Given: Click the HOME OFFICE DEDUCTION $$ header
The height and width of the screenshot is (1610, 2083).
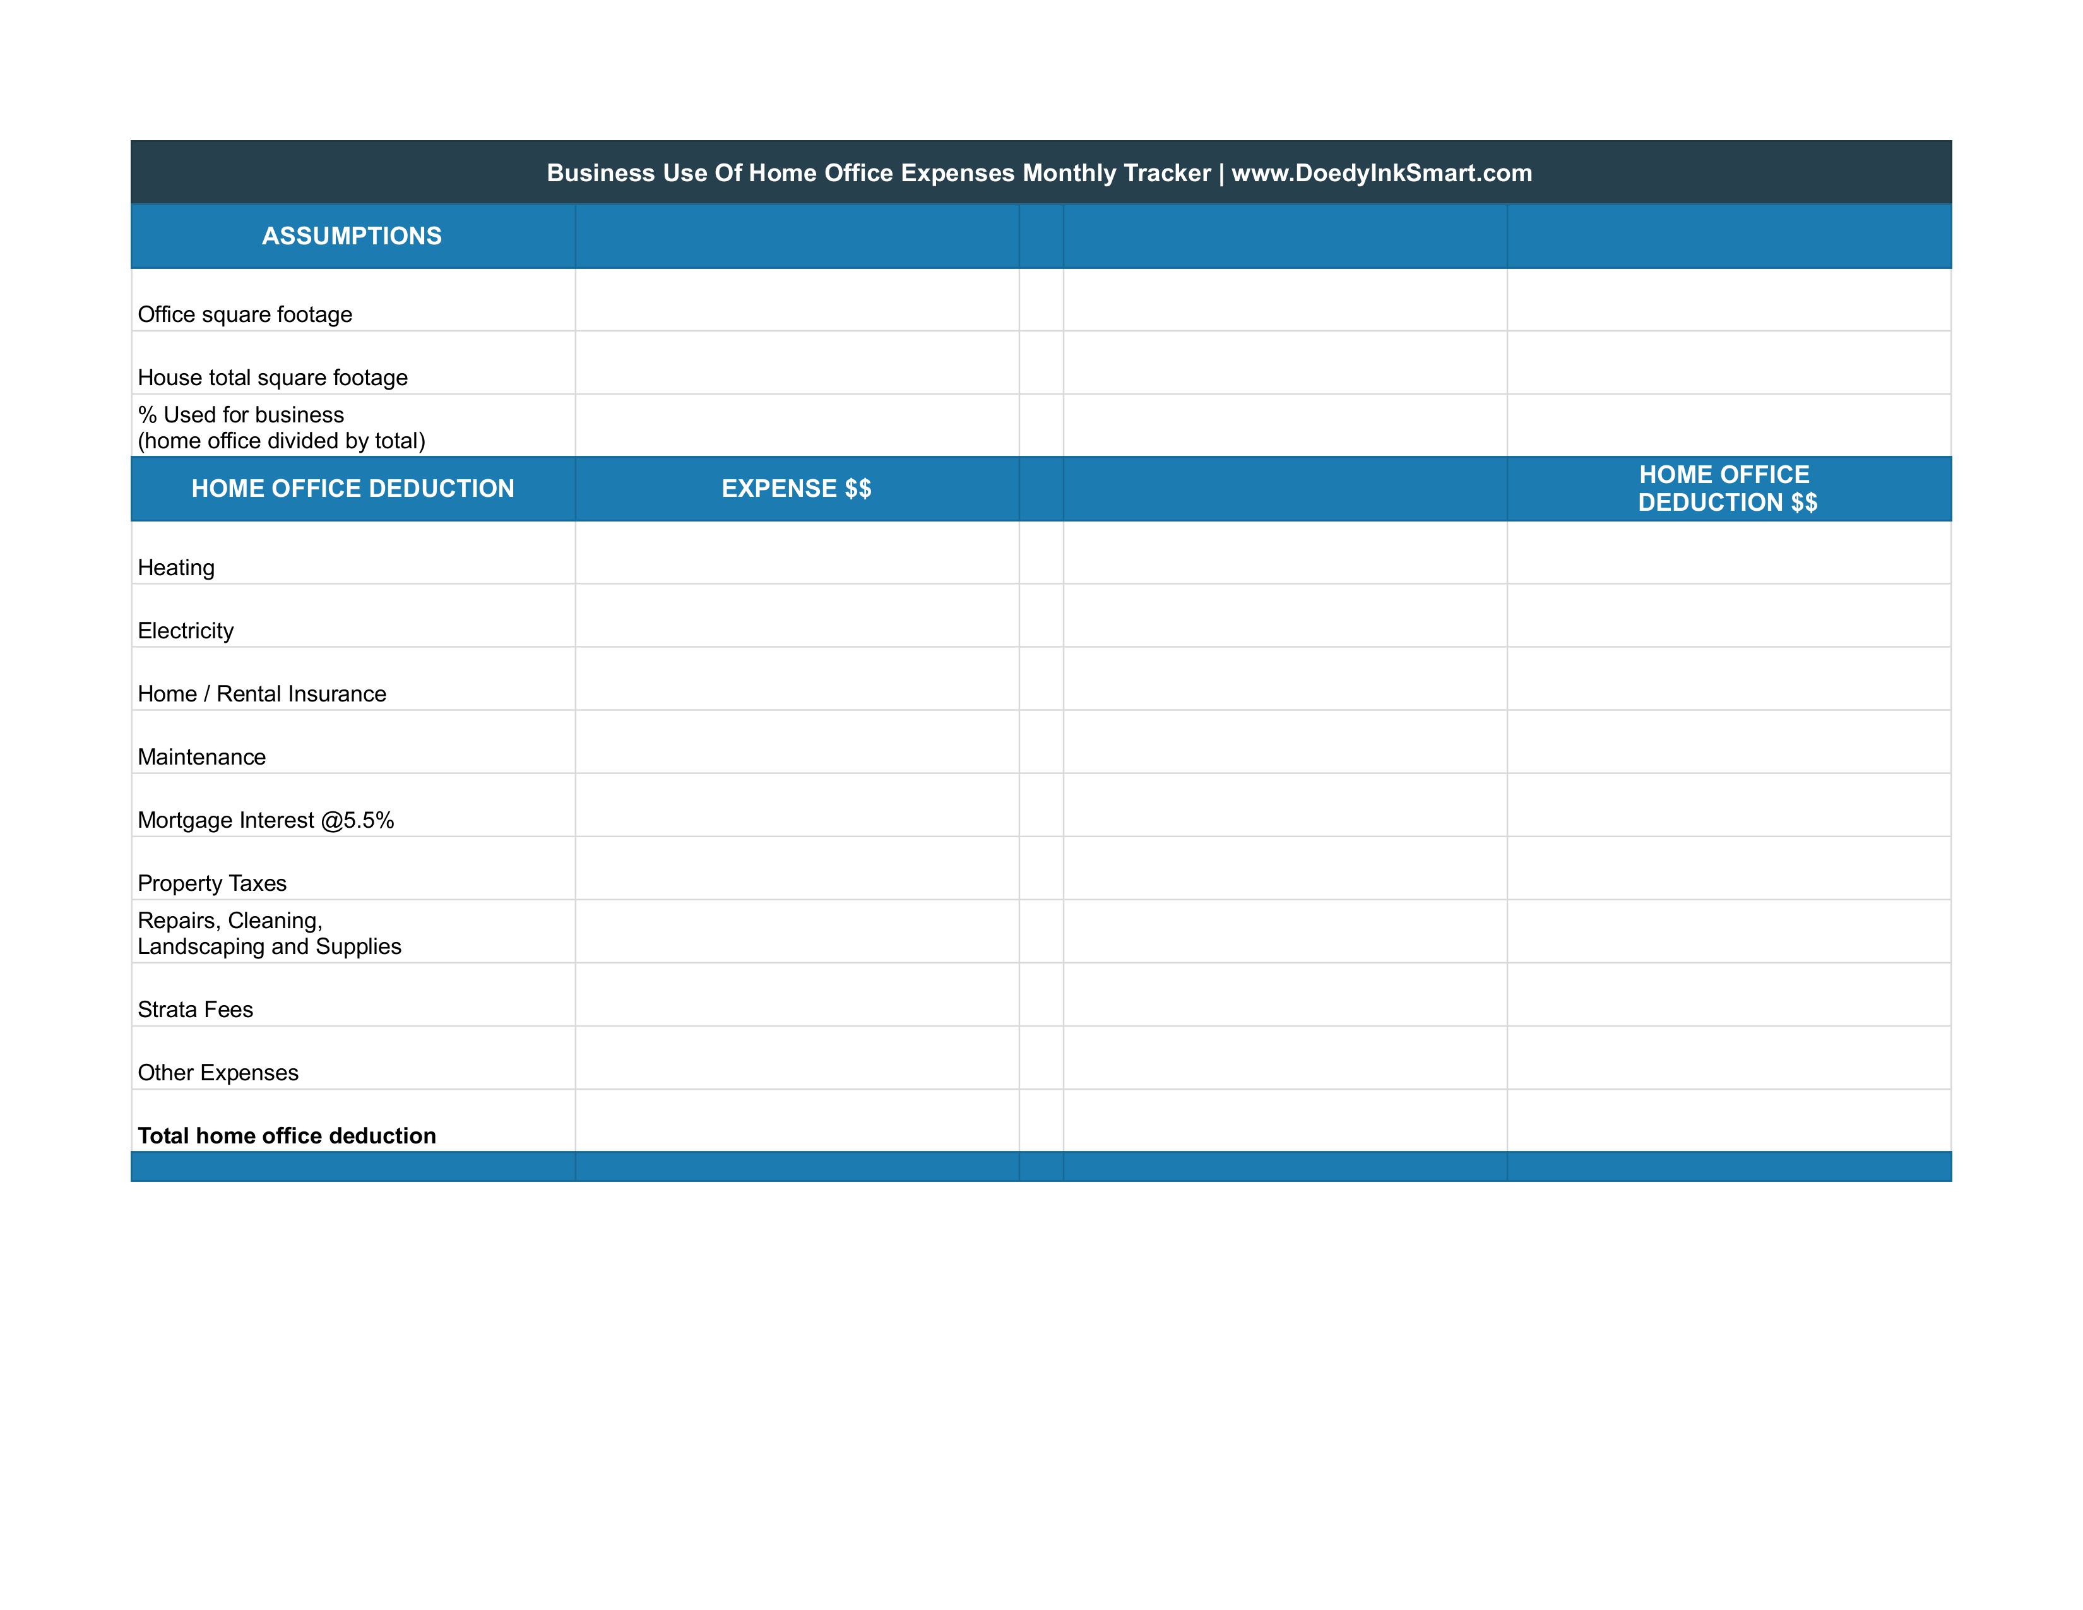Looking at the screenshot, I should [1727, 488].
